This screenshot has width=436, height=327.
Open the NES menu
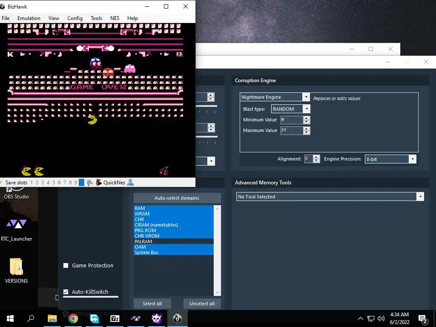tap(115, 18)
